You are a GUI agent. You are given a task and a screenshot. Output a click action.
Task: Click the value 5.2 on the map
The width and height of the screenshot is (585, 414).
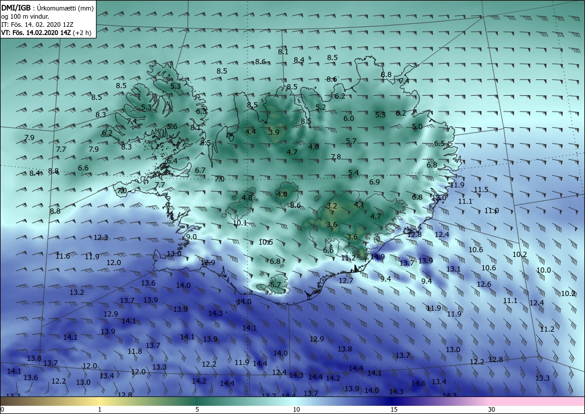321,107
